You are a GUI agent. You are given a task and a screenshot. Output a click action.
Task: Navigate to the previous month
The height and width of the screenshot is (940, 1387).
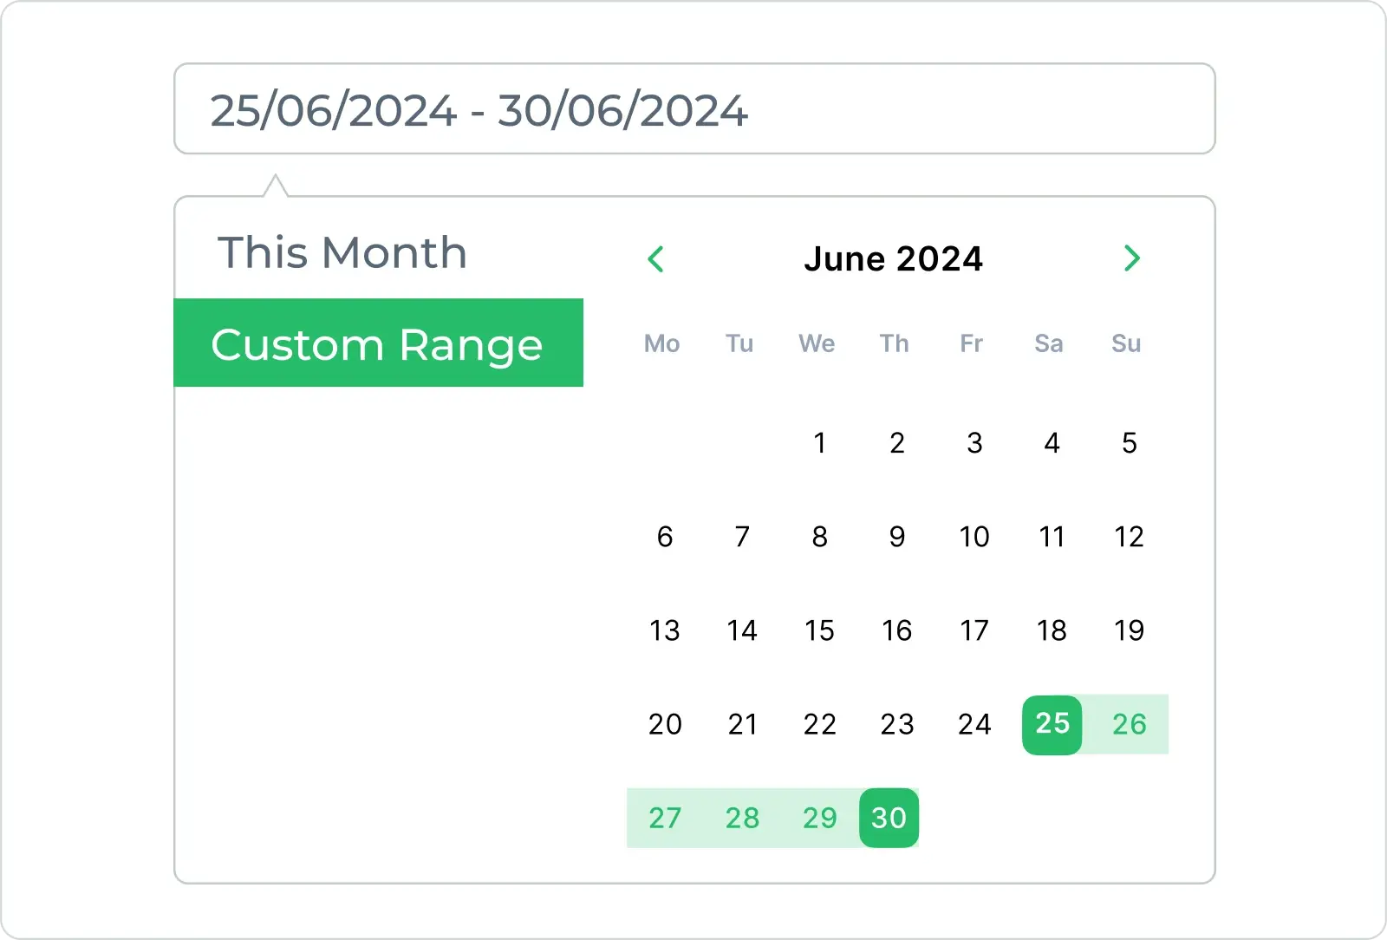(656, 258)
